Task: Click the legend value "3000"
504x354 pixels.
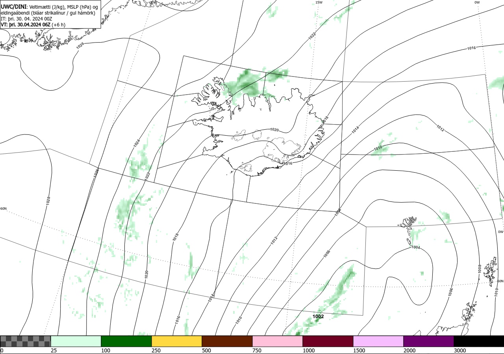Action: [x=460, y=350]
